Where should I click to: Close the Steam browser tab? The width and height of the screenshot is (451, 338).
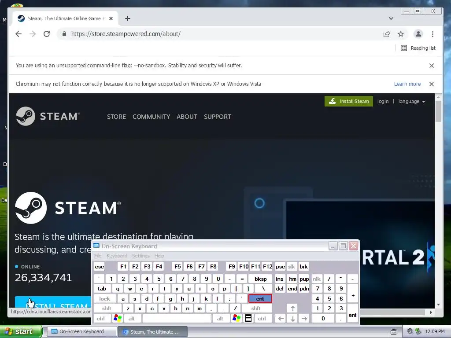111,18
